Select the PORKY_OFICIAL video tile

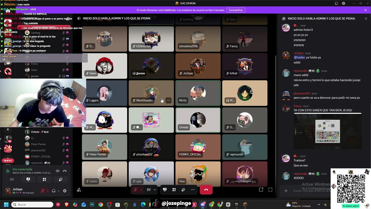(x=198, y=147)
